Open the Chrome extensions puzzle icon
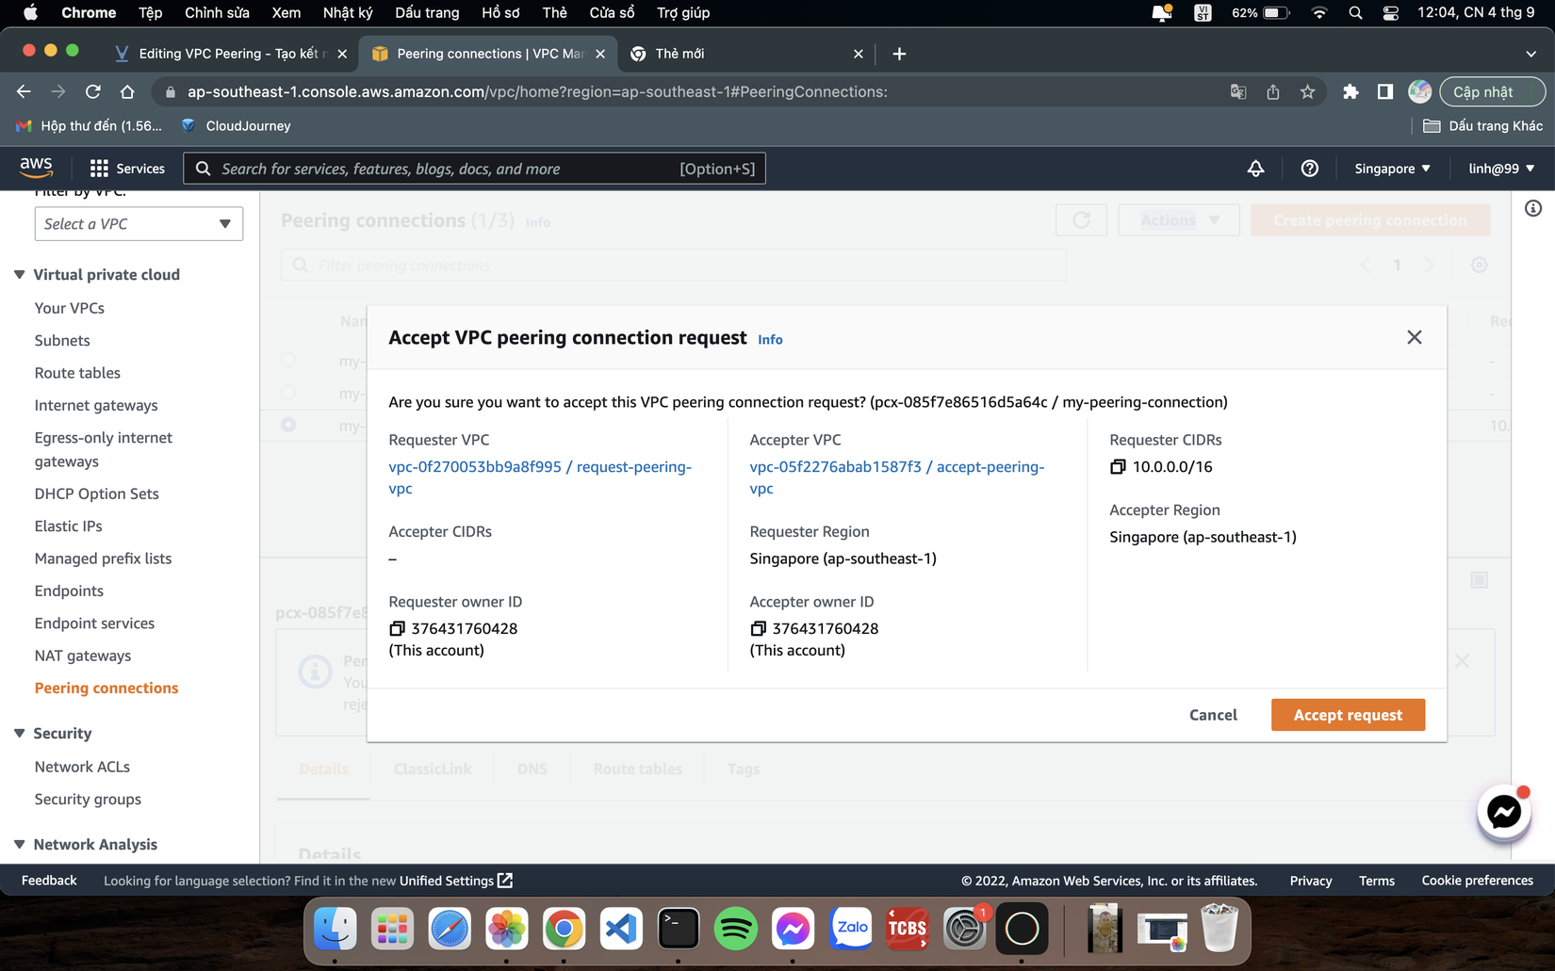The width and height of the screenshot is (1555, 971). pos(1350,91)
